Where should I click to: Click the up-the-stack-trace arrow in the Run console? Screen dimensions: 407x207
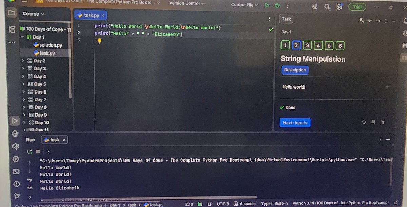point(29,163)
